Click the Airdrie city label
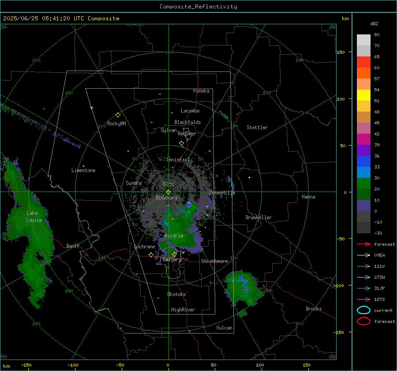Viewport: 397px width, 371px height. [x=174, y=236]
